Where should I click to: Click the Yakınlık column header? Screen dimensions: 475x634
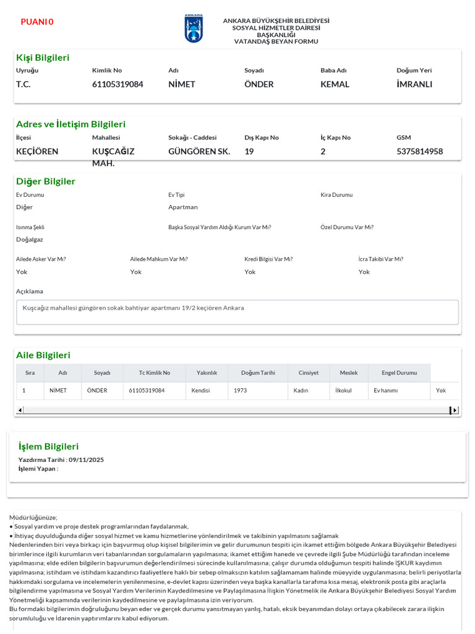pos(207,373)
